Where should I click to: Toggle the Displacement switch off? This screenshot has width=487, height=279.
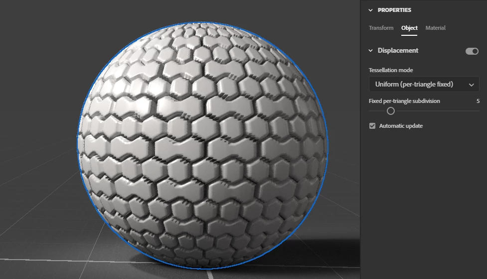click(x=472, y=51)
